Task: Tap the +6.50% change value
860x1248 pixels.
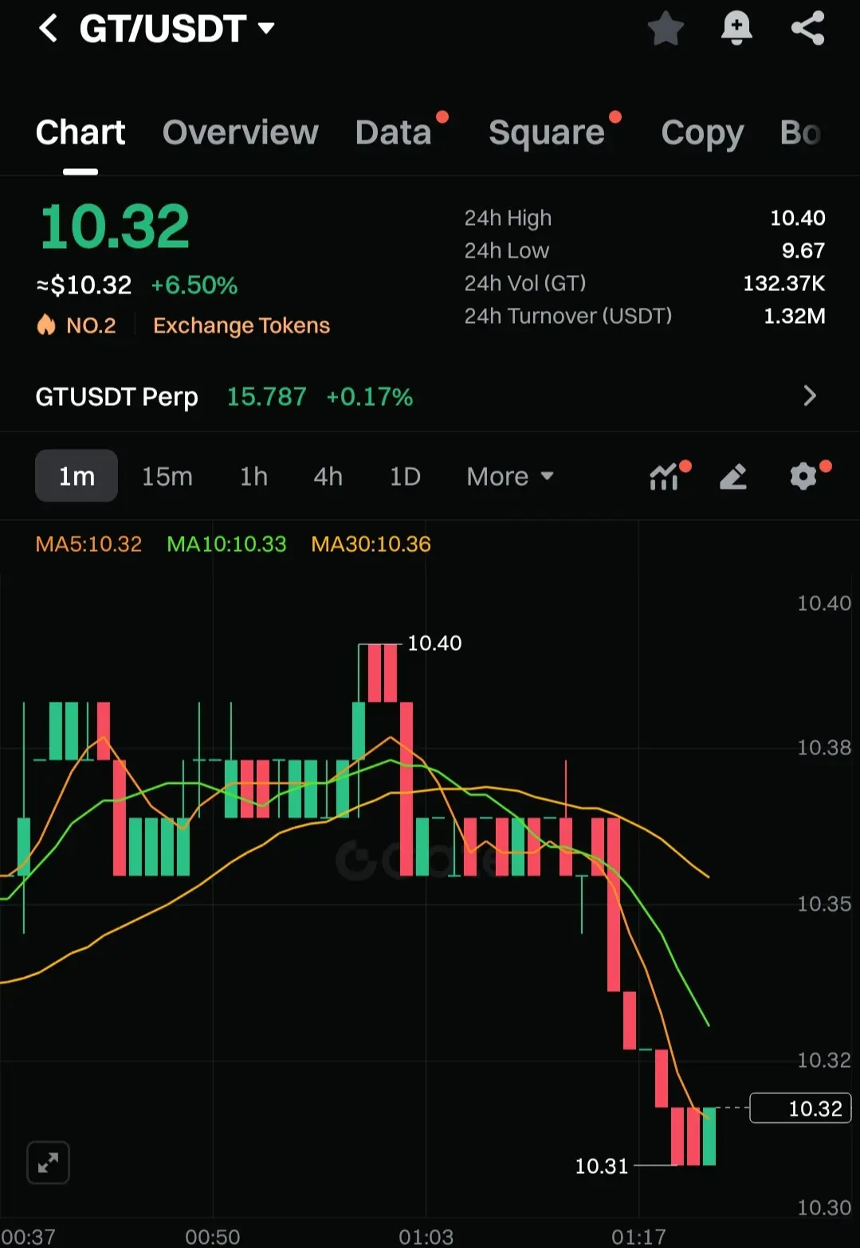Action: [194, 285]
